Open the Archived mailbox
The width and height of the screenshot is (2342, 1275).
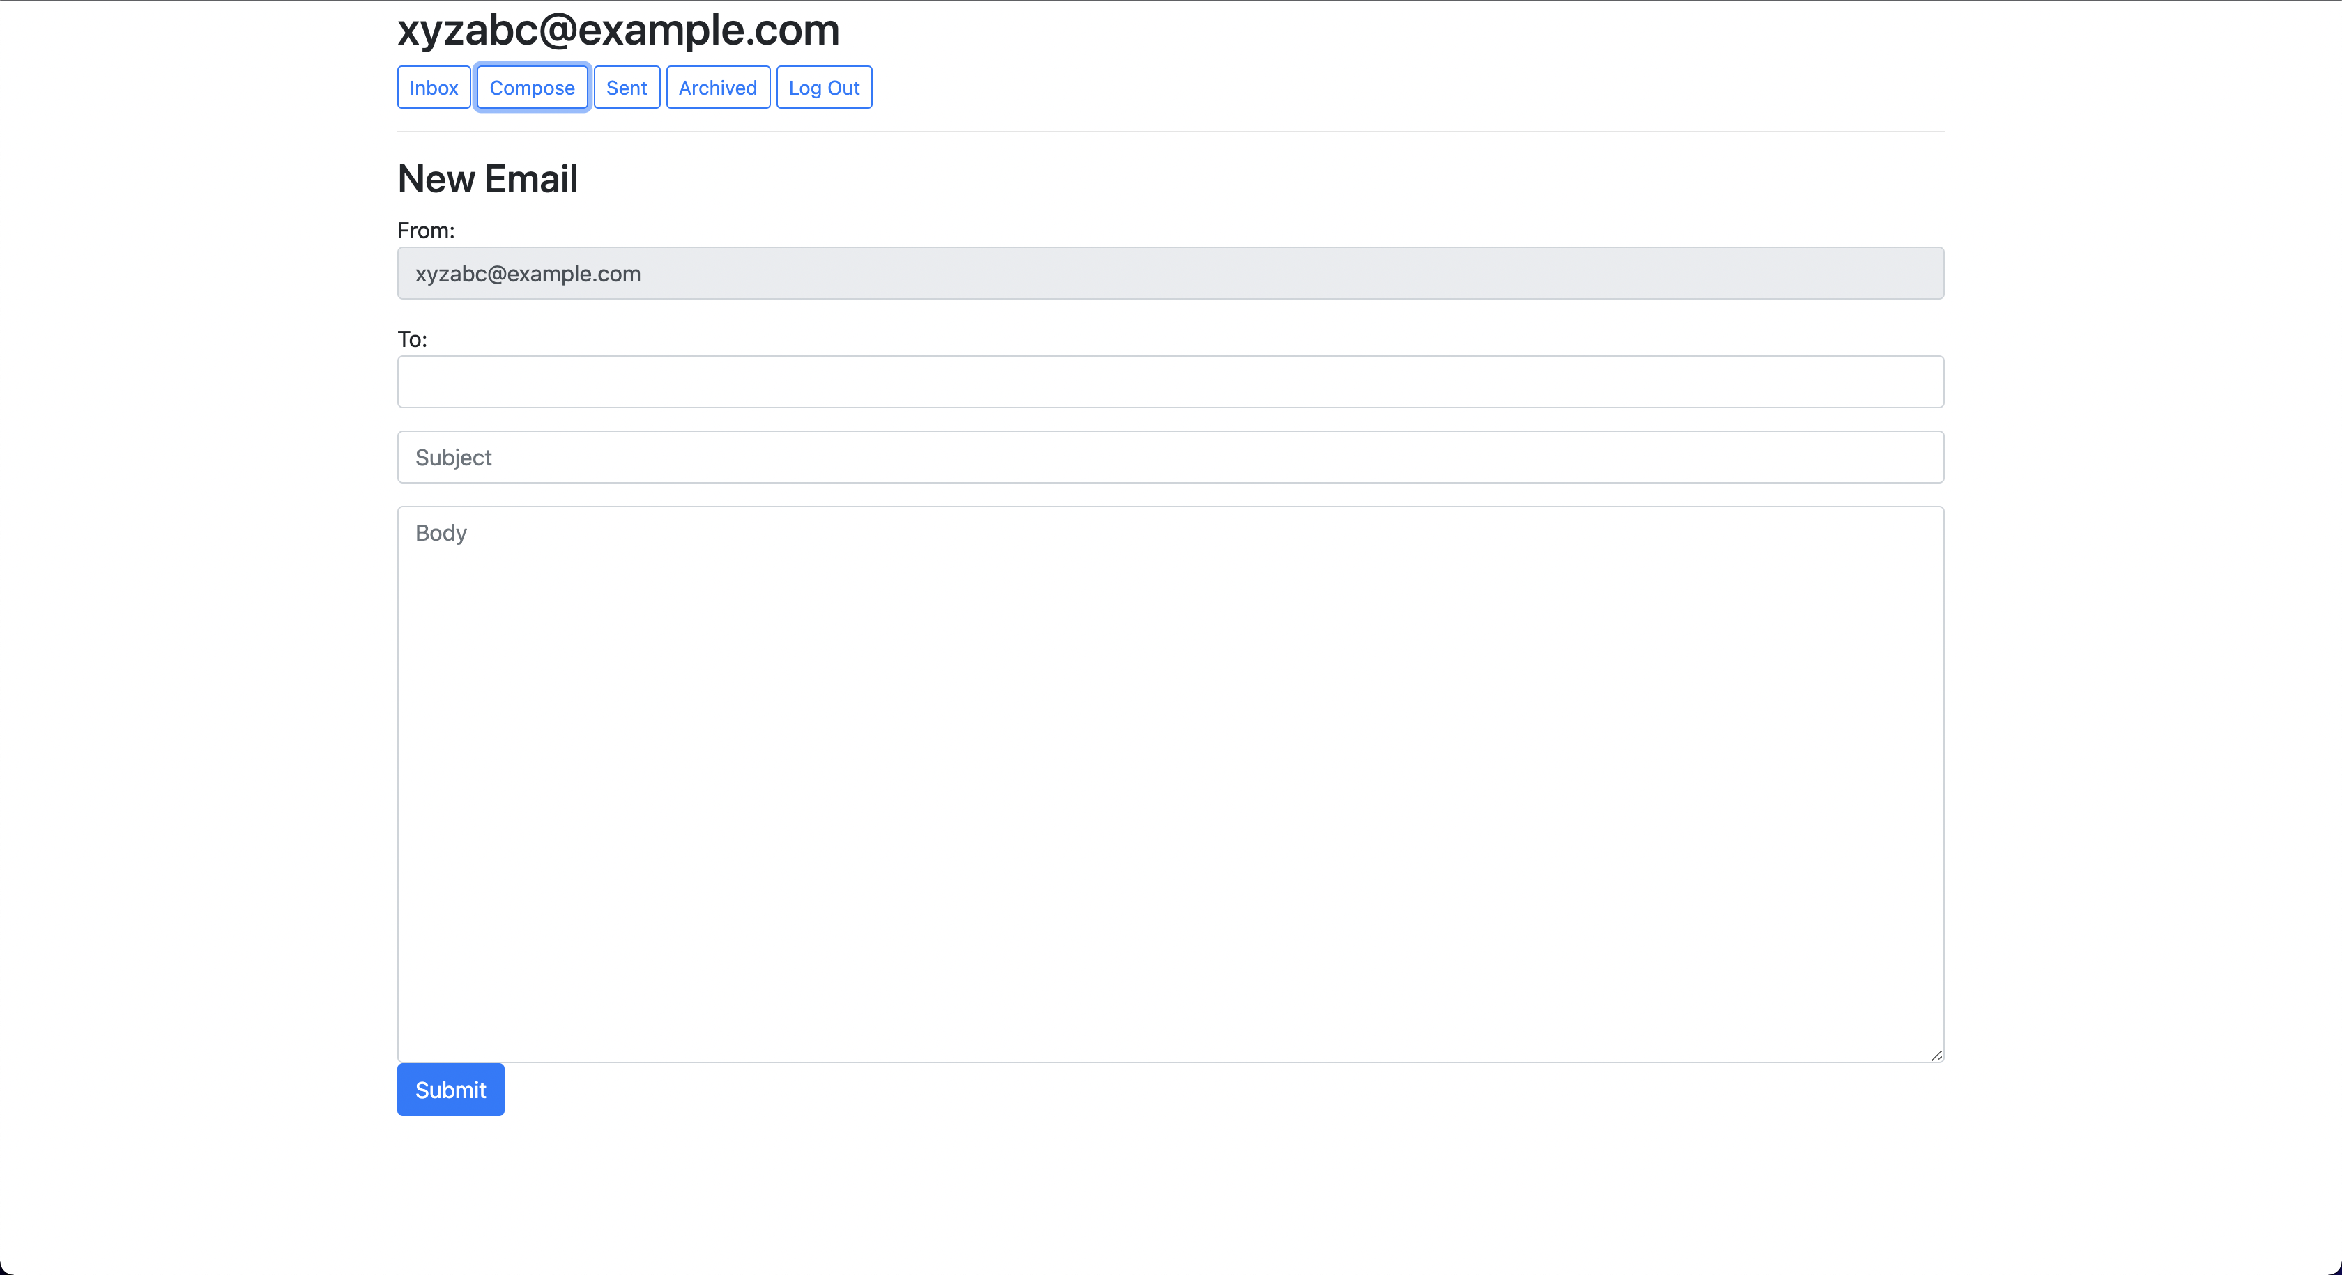click(x=717, y=87)
